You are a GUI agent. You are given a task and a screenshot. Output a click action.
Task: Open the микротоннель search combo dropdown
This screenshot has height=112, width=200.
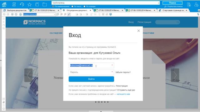click(55, 15)
